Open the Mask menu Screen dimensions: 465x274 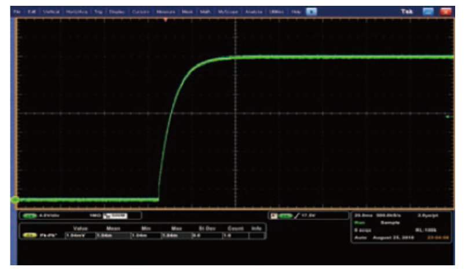click(x=187, y=12)
